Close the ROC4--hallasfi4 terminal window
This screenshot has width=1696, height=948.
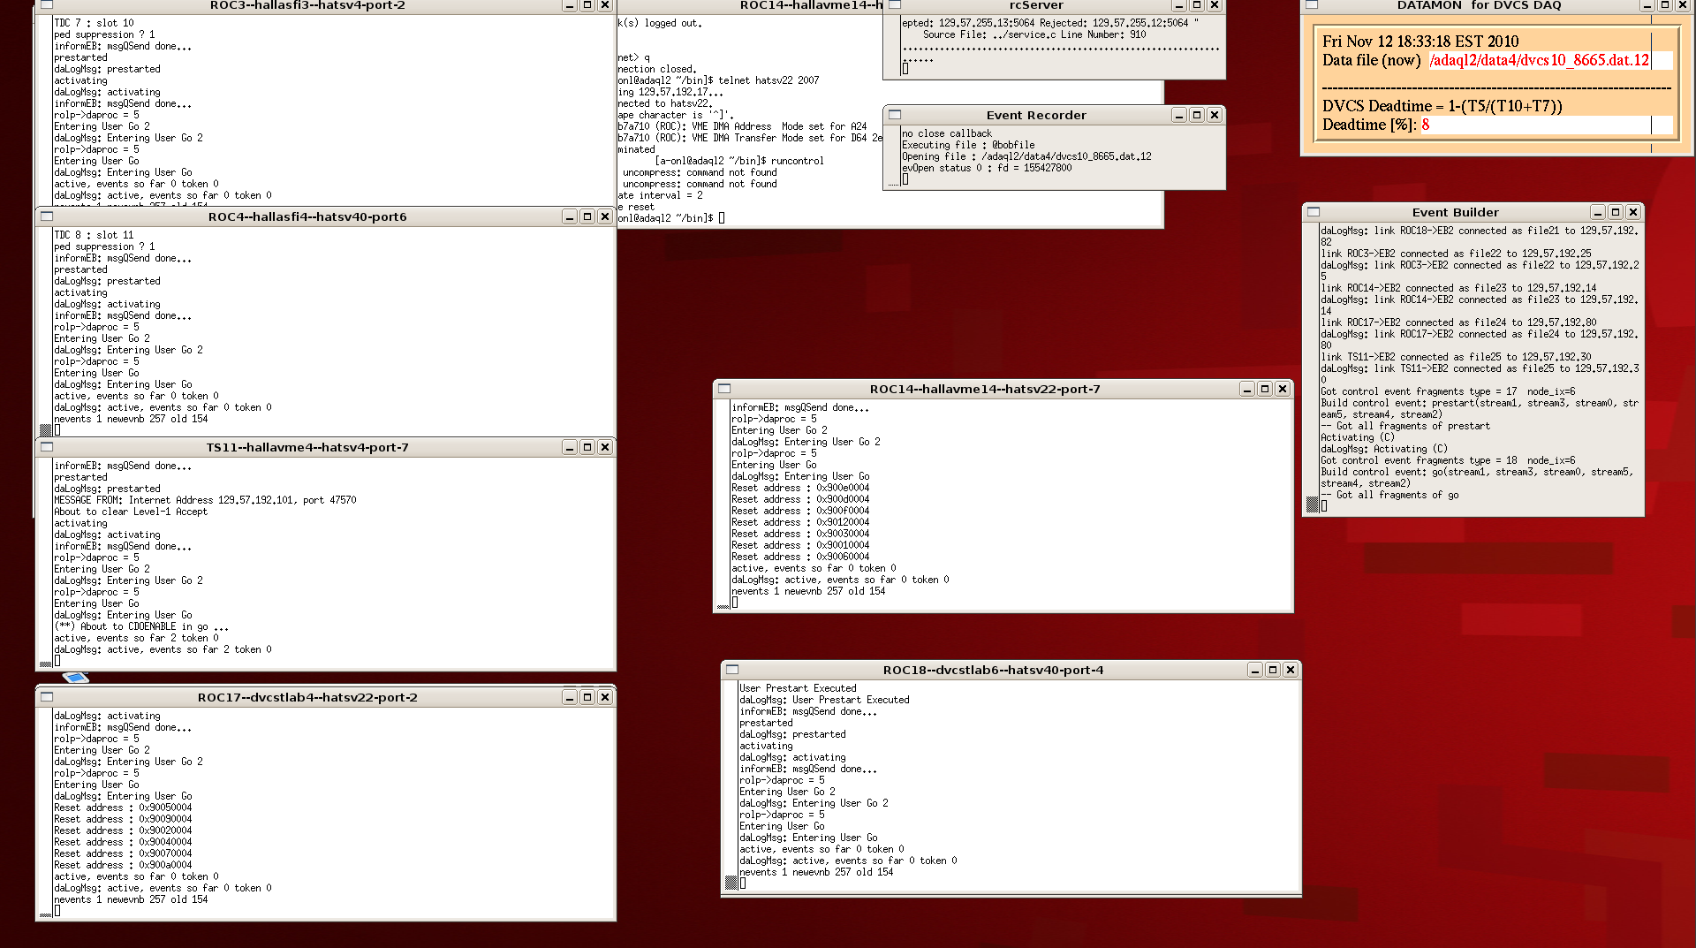(605, 216)
